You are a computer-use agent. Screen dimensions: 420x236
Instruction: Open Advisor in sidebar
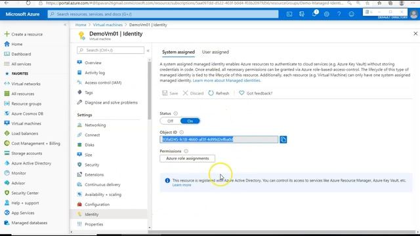point(14,183)
